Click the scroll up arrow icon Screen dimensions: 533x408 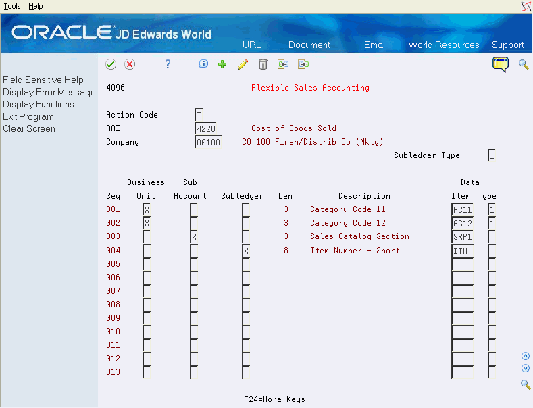click(526, 356)
